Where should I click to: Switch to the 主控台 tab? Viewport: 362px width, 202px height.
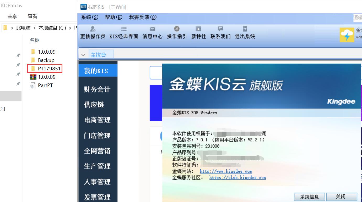pyautogui.click(x=101, y=54)
